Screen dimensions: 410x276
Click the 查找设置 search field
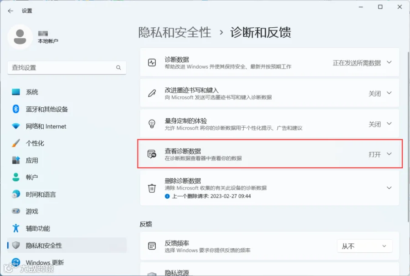(67, 68)
